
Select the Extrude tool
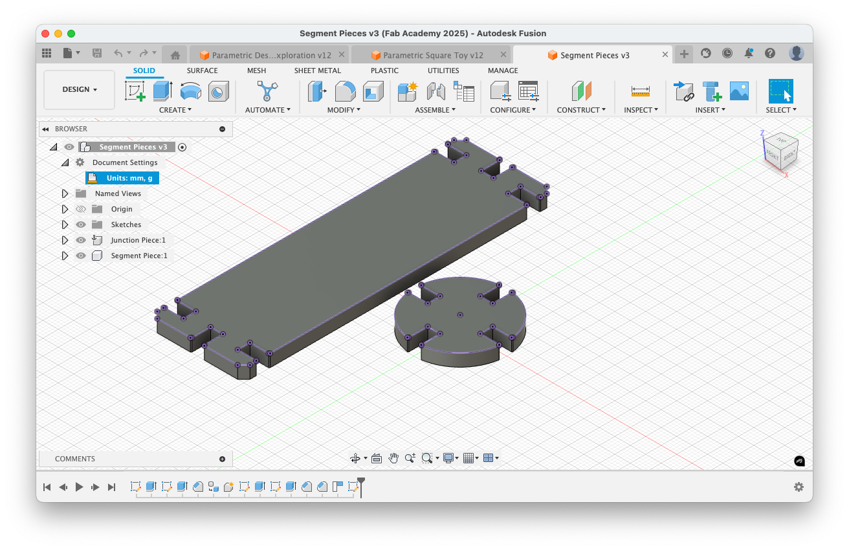(x=162, y=91)
